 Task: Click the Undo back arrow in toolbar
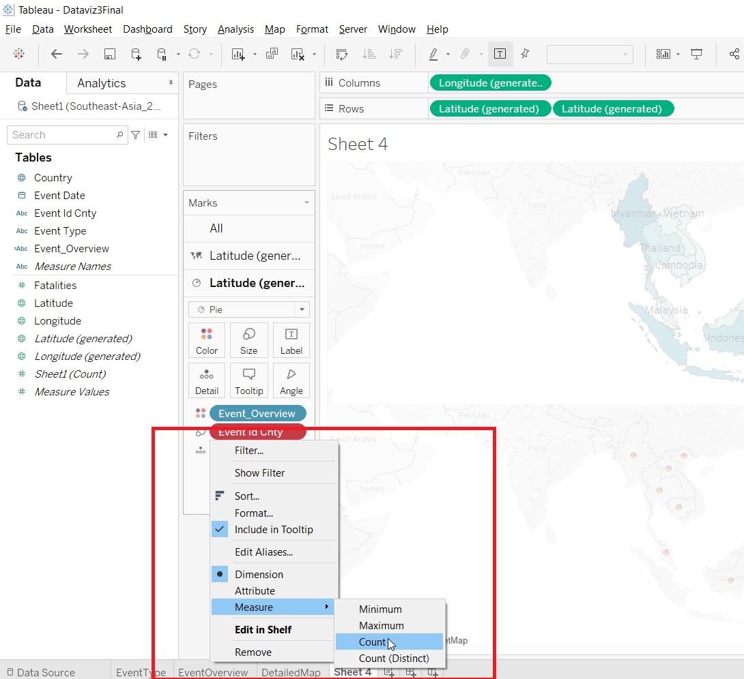[57, 55]
